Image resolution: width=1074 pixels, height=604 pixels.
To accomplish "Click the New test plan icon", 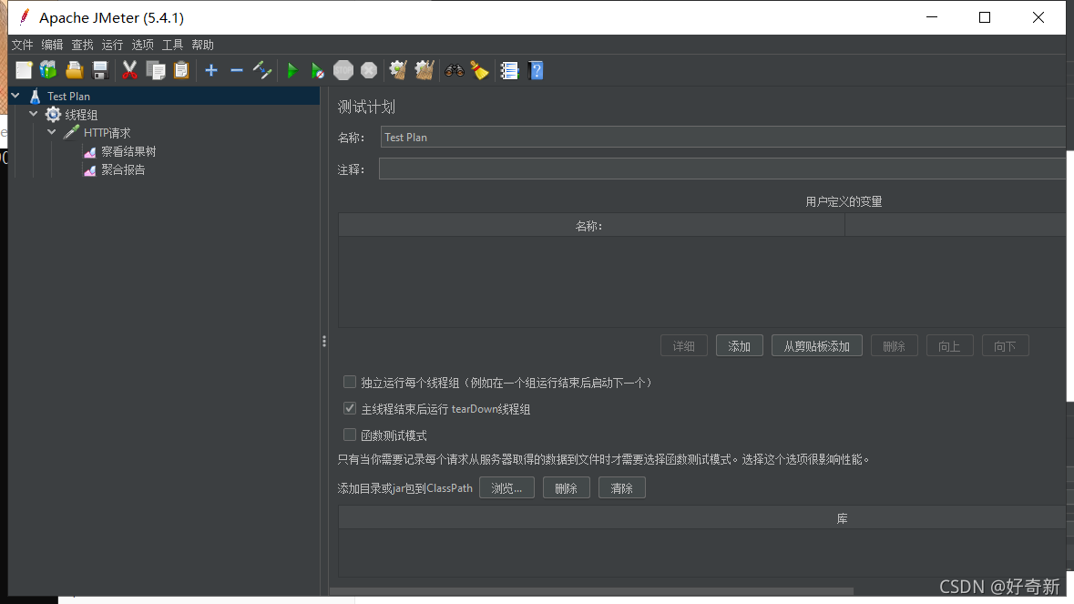I will (24, 70).
